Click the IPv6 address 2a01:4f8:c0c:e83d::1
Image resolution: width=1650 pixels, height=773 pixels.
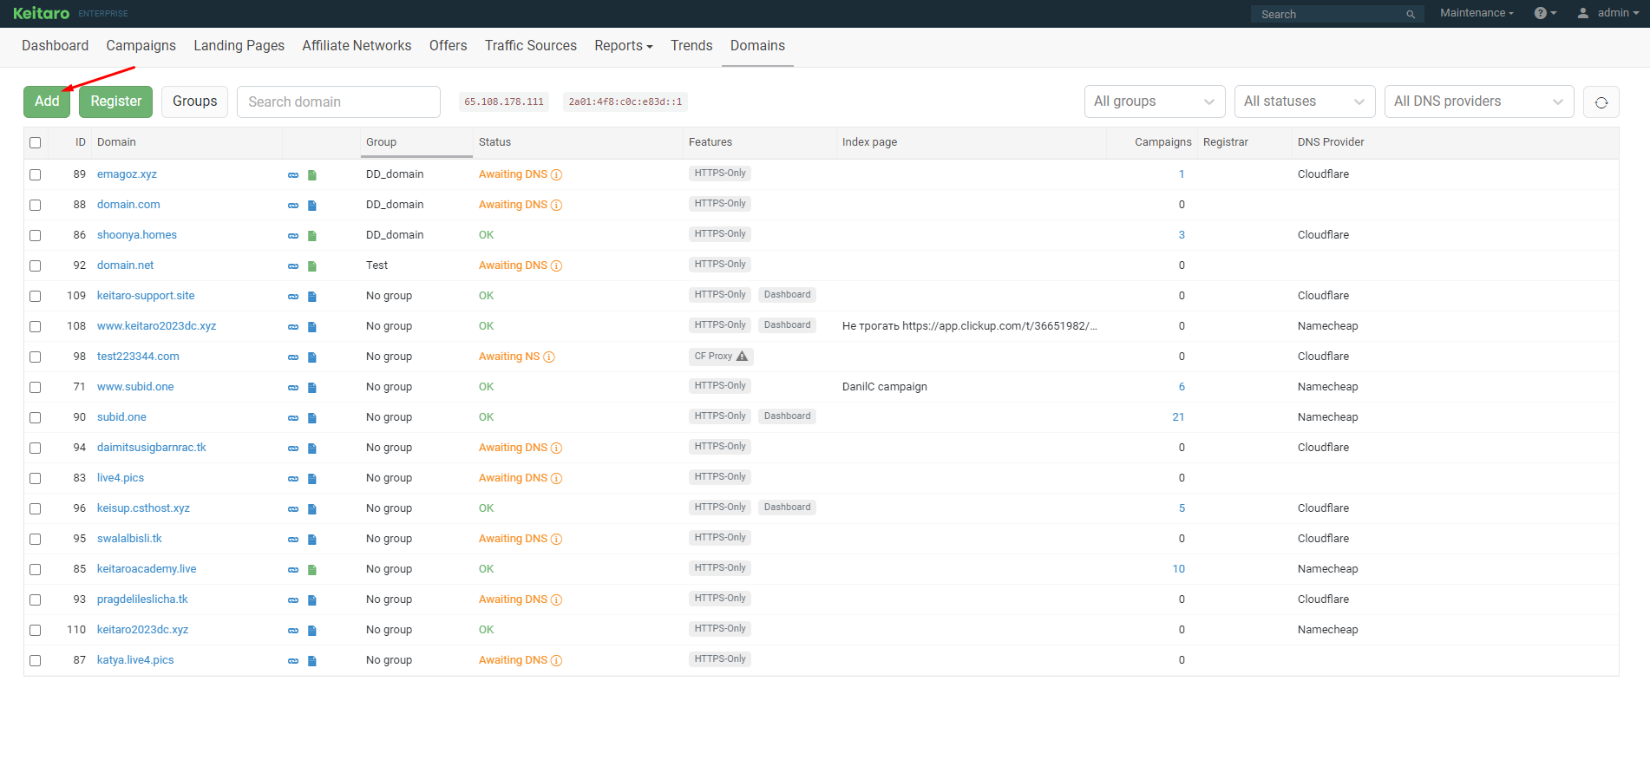[x=625, y=102]
